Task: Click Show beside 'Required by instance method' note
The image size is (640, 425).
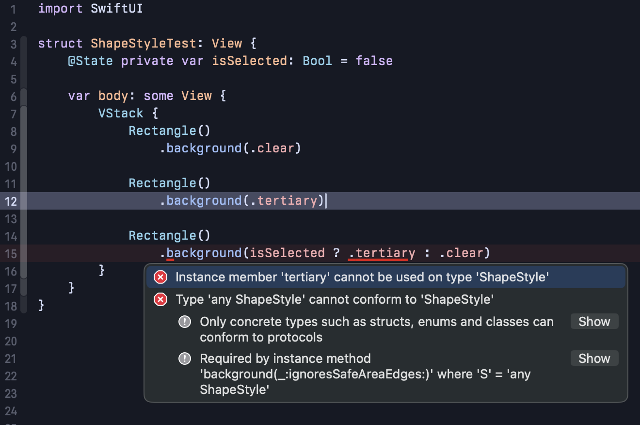Action: 594,358
